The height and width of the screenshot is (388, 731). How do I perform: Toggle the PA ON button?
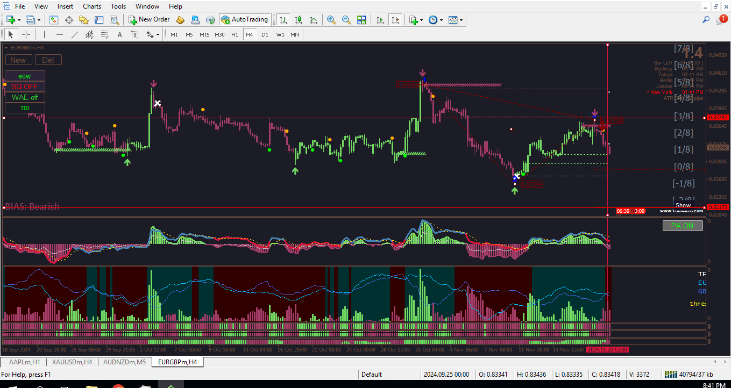(x=683, y=226)
